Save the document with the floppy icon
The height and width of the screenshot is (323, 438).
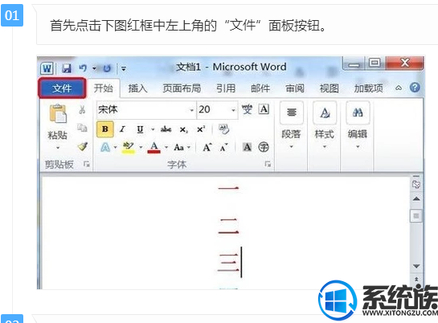click(x=67, y=68)
